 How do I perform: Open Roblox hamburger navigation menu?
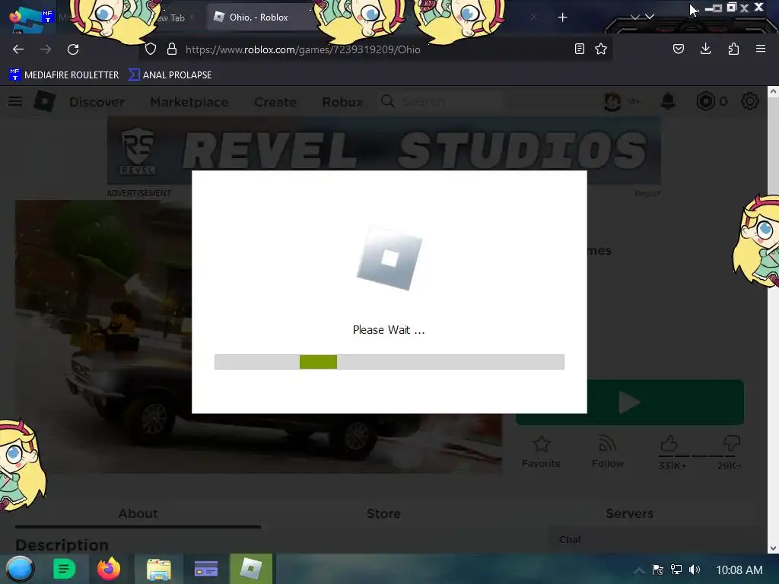(15, 101)
